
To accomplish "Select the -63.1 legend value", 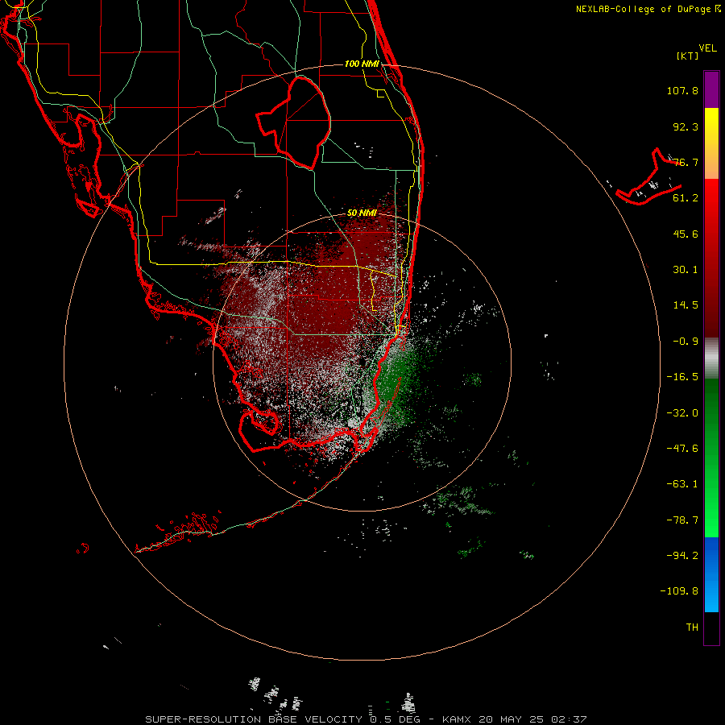I will point(682,484).
